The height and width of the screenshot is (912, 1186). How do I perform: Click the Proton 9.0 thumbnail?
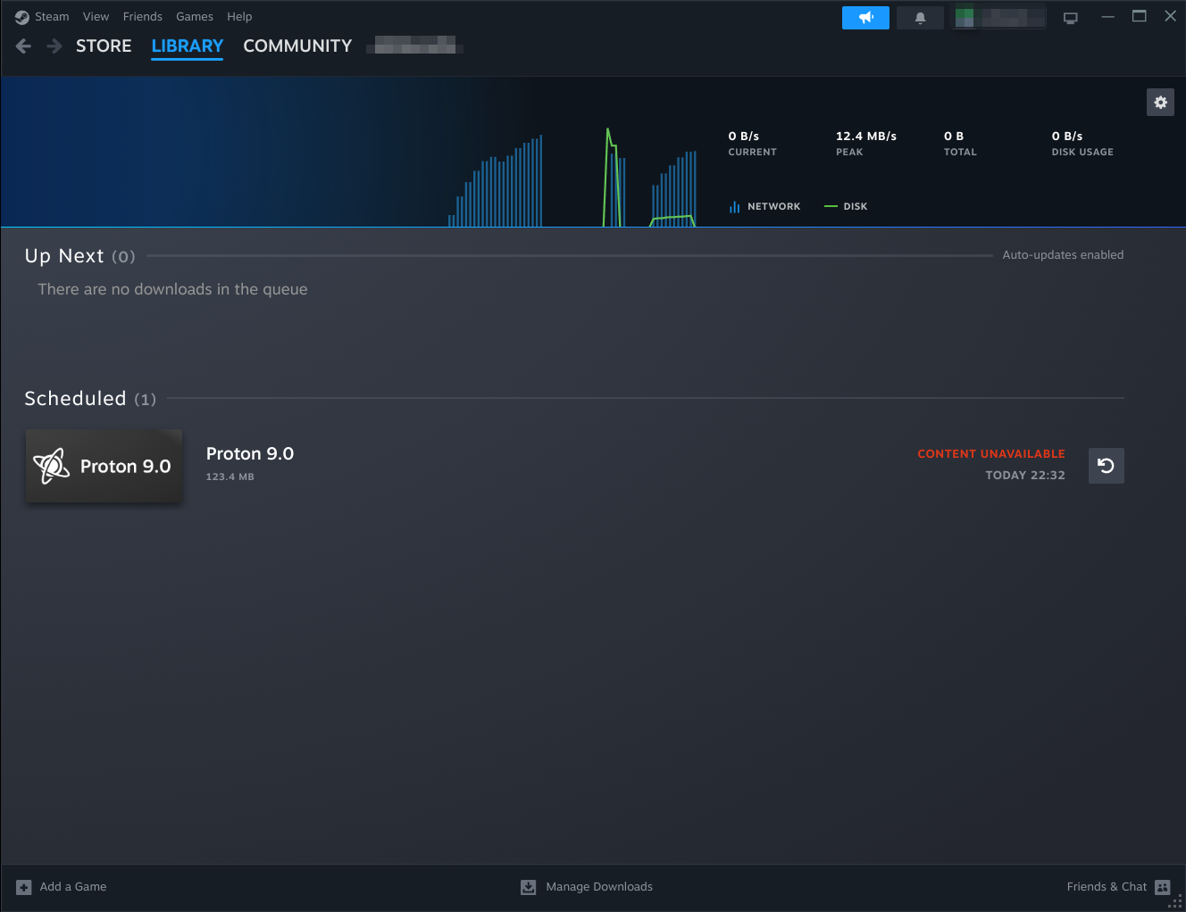104,466
